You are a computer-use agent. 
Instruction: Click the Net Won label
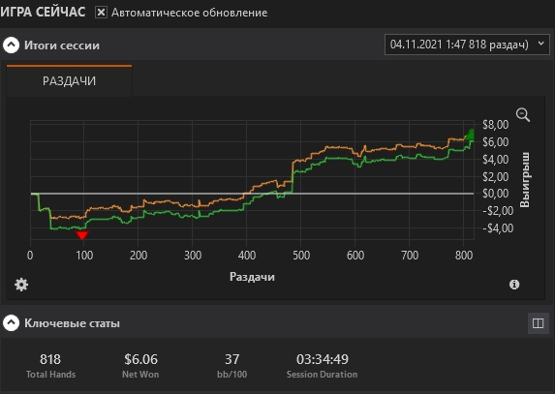click(140, 375)
